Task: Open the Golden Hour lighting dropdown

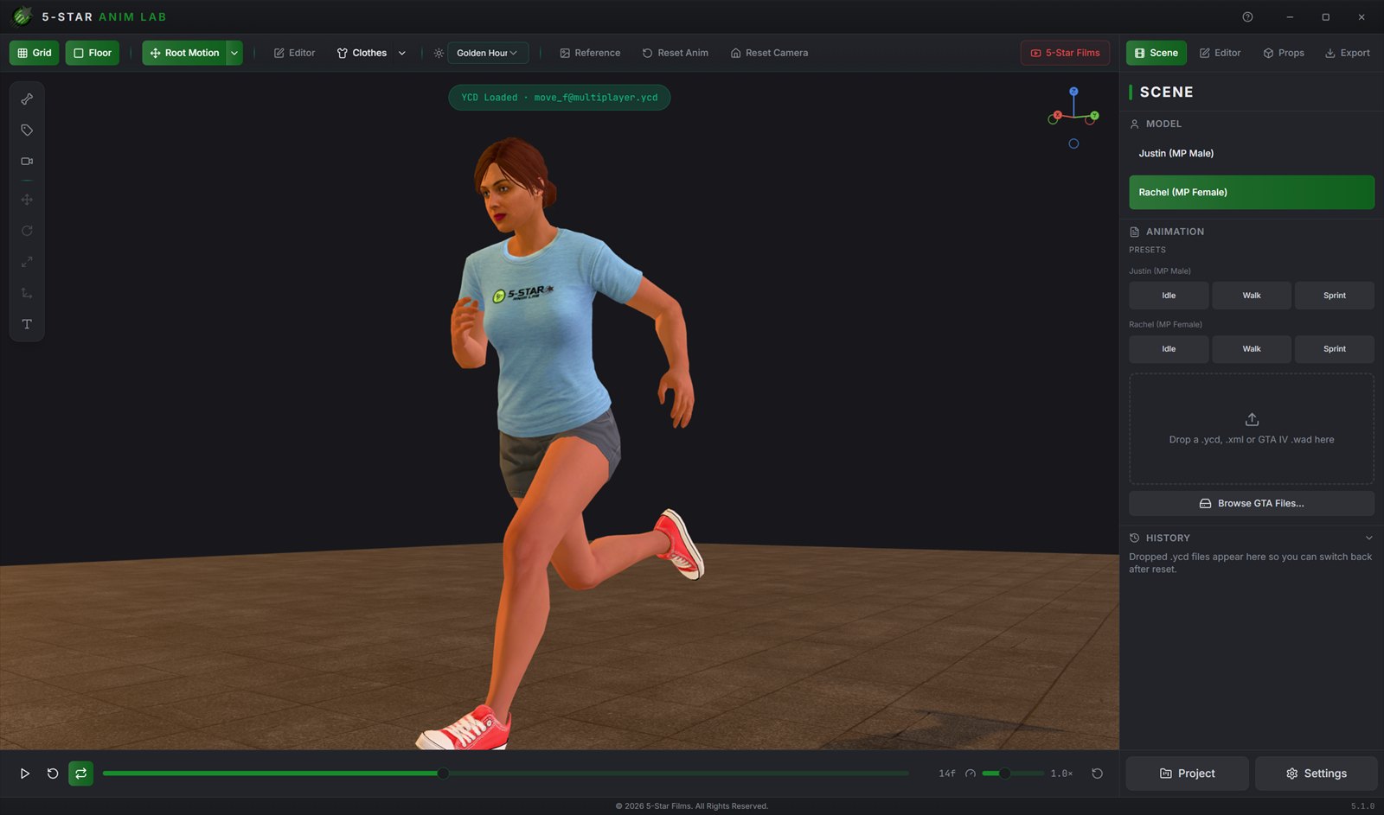Action: click(x=488, y=53)
